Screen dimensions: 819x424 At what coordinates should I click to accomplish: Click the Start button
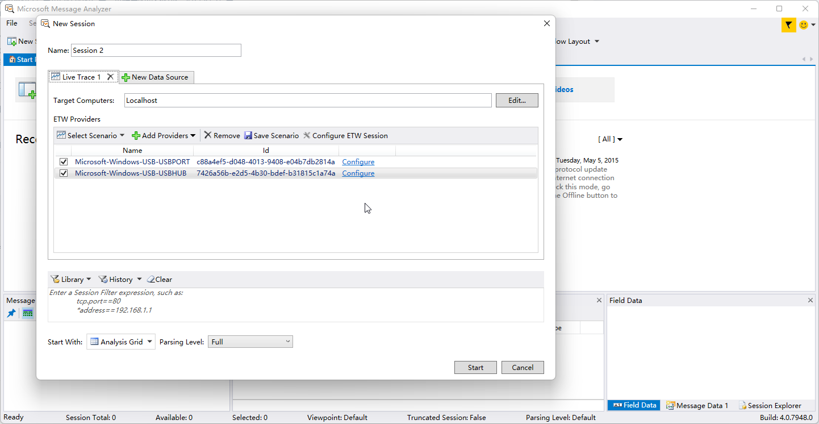click(475, 367)
